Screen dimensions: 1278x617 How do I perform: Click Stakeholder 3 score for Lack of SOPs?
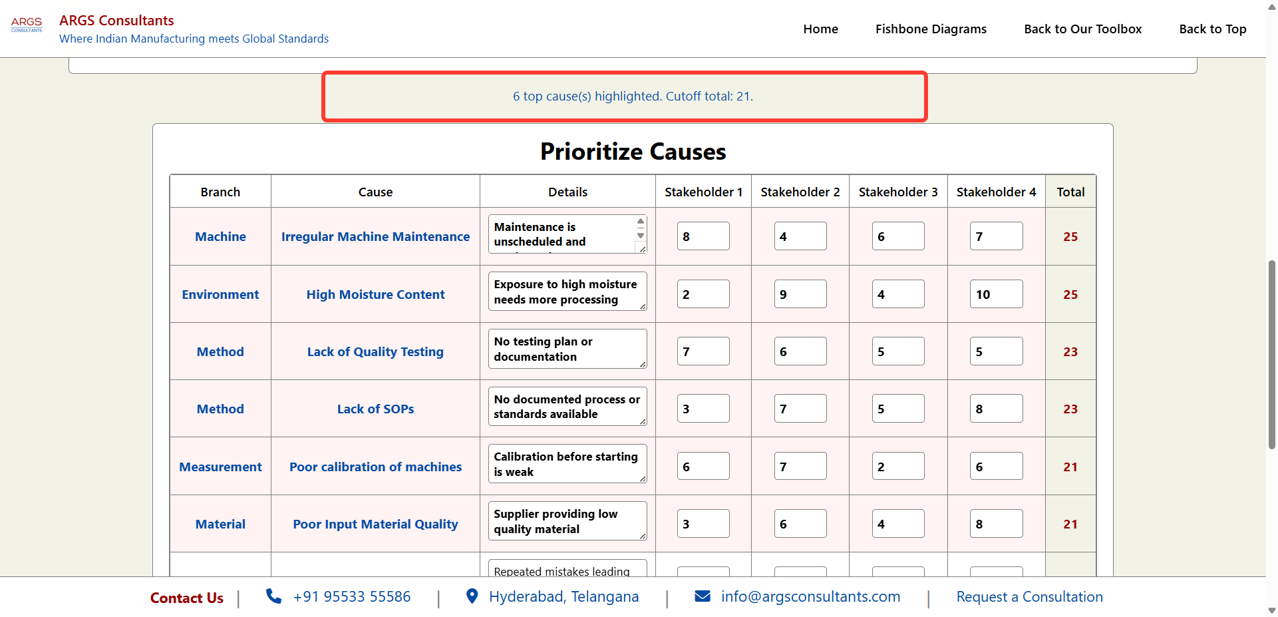(x=898, y=409)
